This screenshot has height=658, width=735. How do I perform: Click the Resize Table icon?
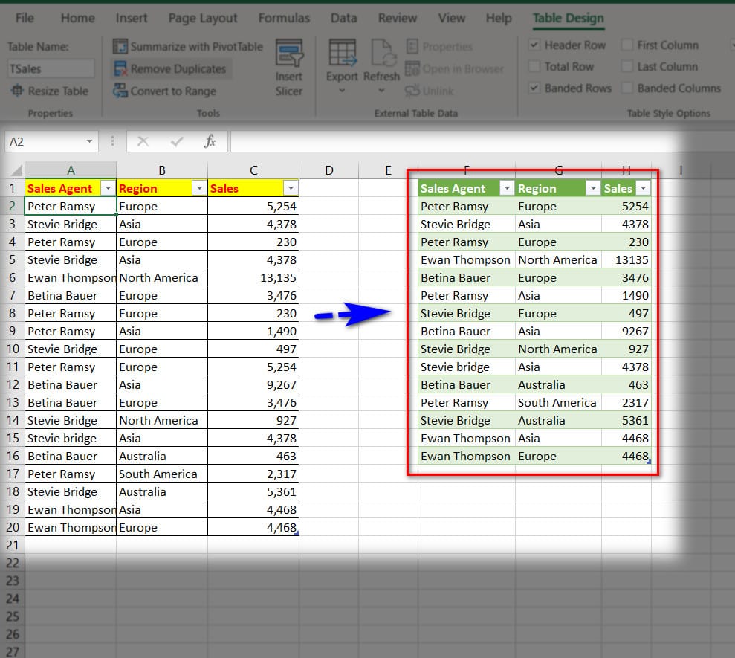point(17,91)
